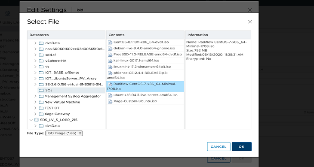
Task: Expand the hh folder chevron
Action: [x=35, y=67]
